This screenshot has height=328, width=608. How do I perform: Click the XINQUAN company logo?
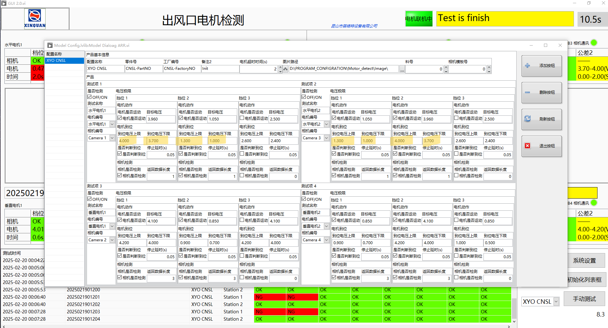(35, 18)
